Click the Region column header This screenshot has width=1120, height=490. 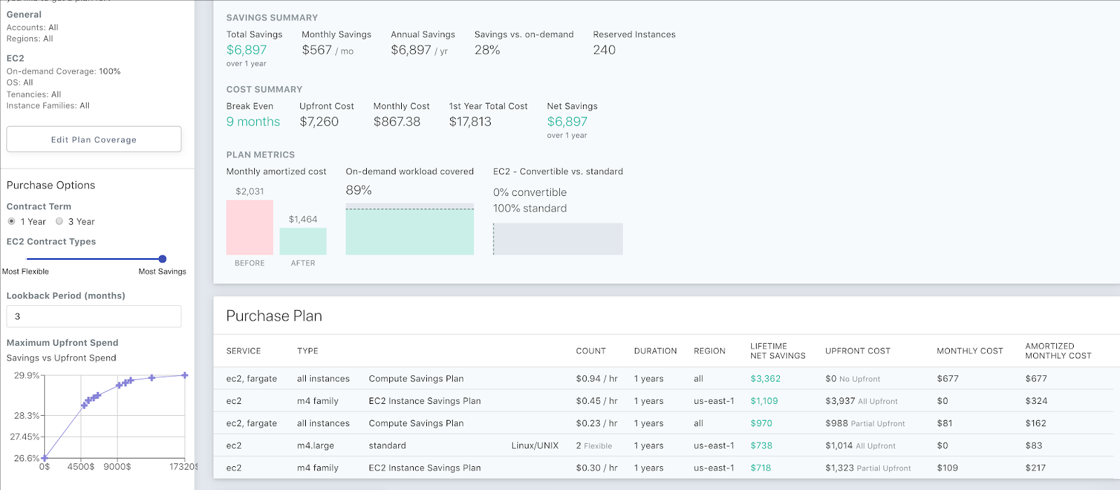click(709, 351)
